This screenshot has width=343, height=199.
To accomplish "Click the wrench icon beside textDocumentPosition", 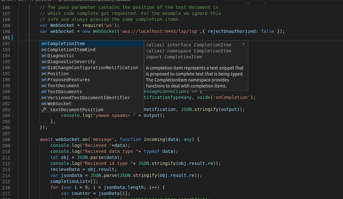I will click(44, 110).
